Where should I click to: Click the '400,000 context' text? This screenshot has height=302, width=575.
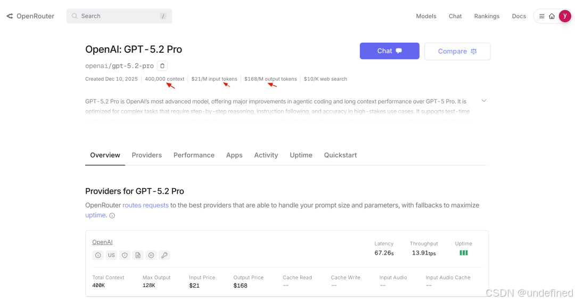165,79
